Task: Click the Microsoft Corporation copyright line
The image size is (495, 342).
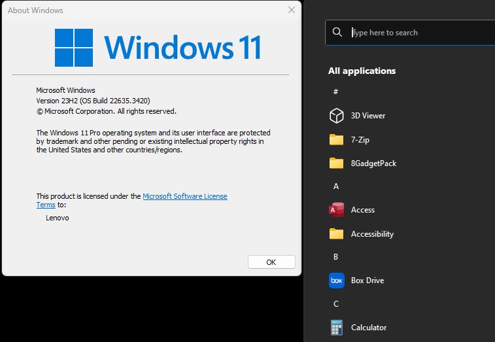Action: (x=107, y=111)
